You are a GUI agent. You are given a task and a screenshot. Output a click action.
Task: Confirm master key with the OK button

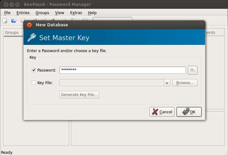click(189, 112)
